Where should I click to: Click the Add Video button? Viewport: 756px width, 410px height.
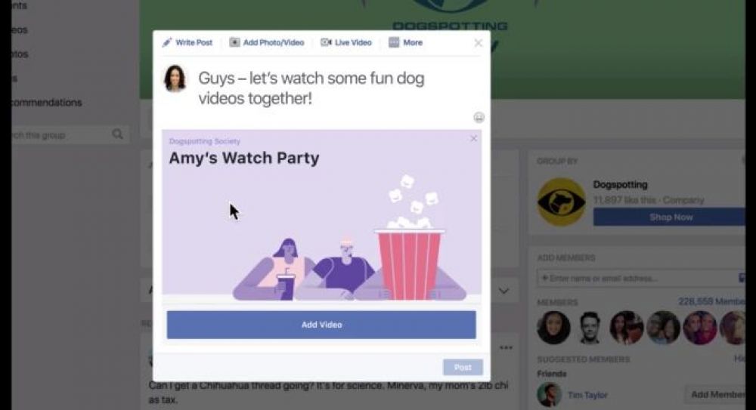[x=321, y=325]
